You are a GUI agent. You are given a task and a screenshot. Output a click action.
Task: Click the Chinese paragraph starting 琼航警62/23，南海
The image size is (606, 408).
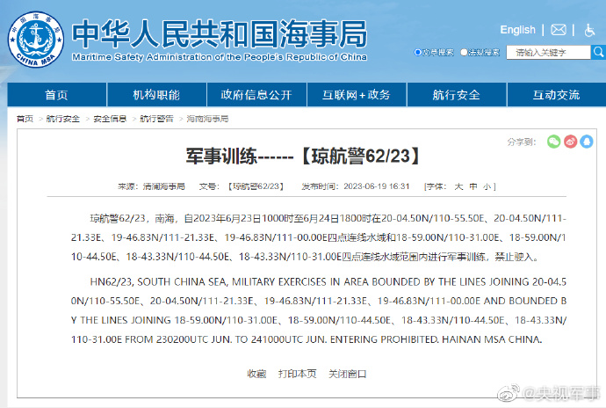click(x=319, y=237)
